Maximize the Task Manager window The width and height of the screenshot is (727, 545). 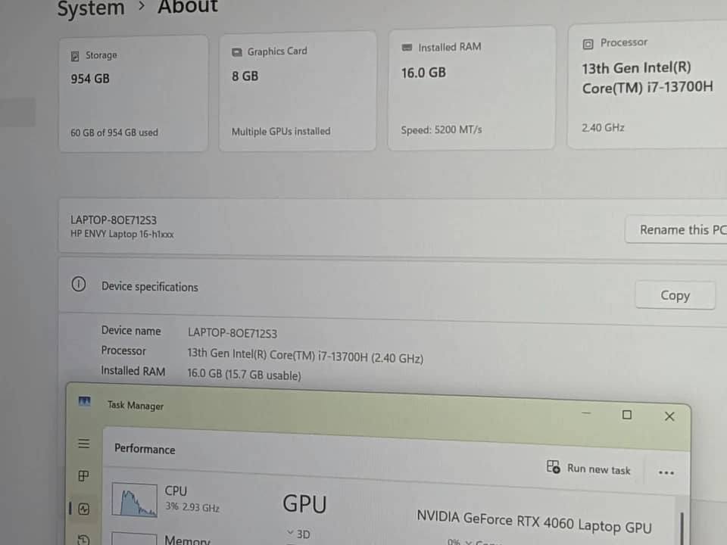(627, 414)
